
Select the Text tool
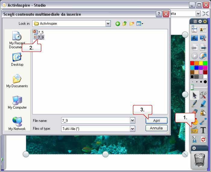pyautogui.click(x=203, y=130)
